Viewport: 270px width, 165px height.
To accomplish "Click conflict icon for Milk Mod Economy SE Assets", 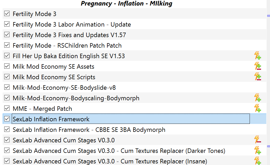I will pos(257,66).
